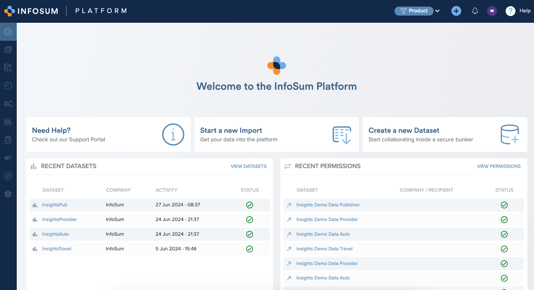
Task: Open the InsightsPub dataset link
Action: point(55,205)
